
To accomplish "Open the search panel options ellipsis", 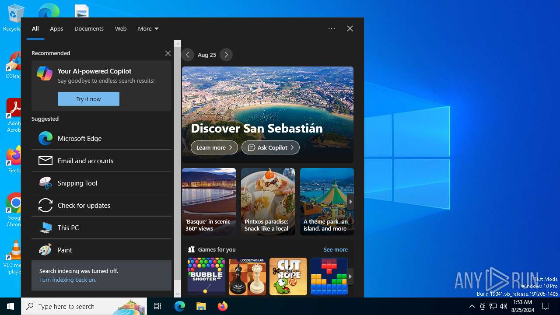I will 332,28.
